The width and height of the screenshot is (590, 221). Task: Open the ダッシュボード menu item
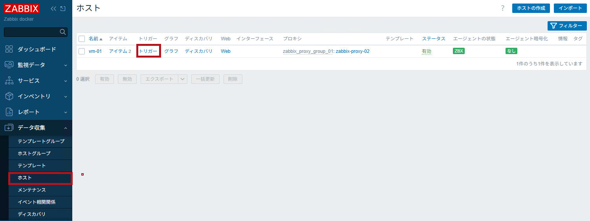coord(36,49)
